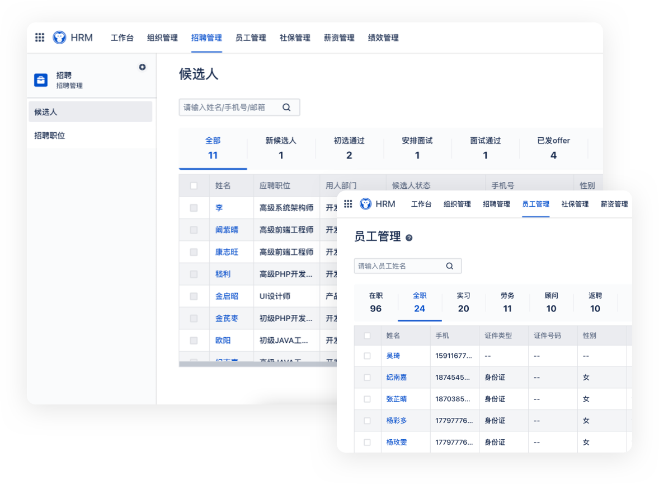The image size is (659, 484).
Task: Open employee 张芷晴's name link
Action: (397, 399)
